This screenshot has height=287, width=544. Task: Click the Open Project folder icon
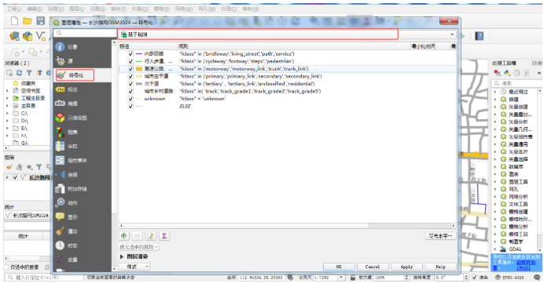(28, 20)
